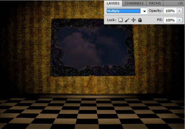Click the Lock label

[111, 20]
